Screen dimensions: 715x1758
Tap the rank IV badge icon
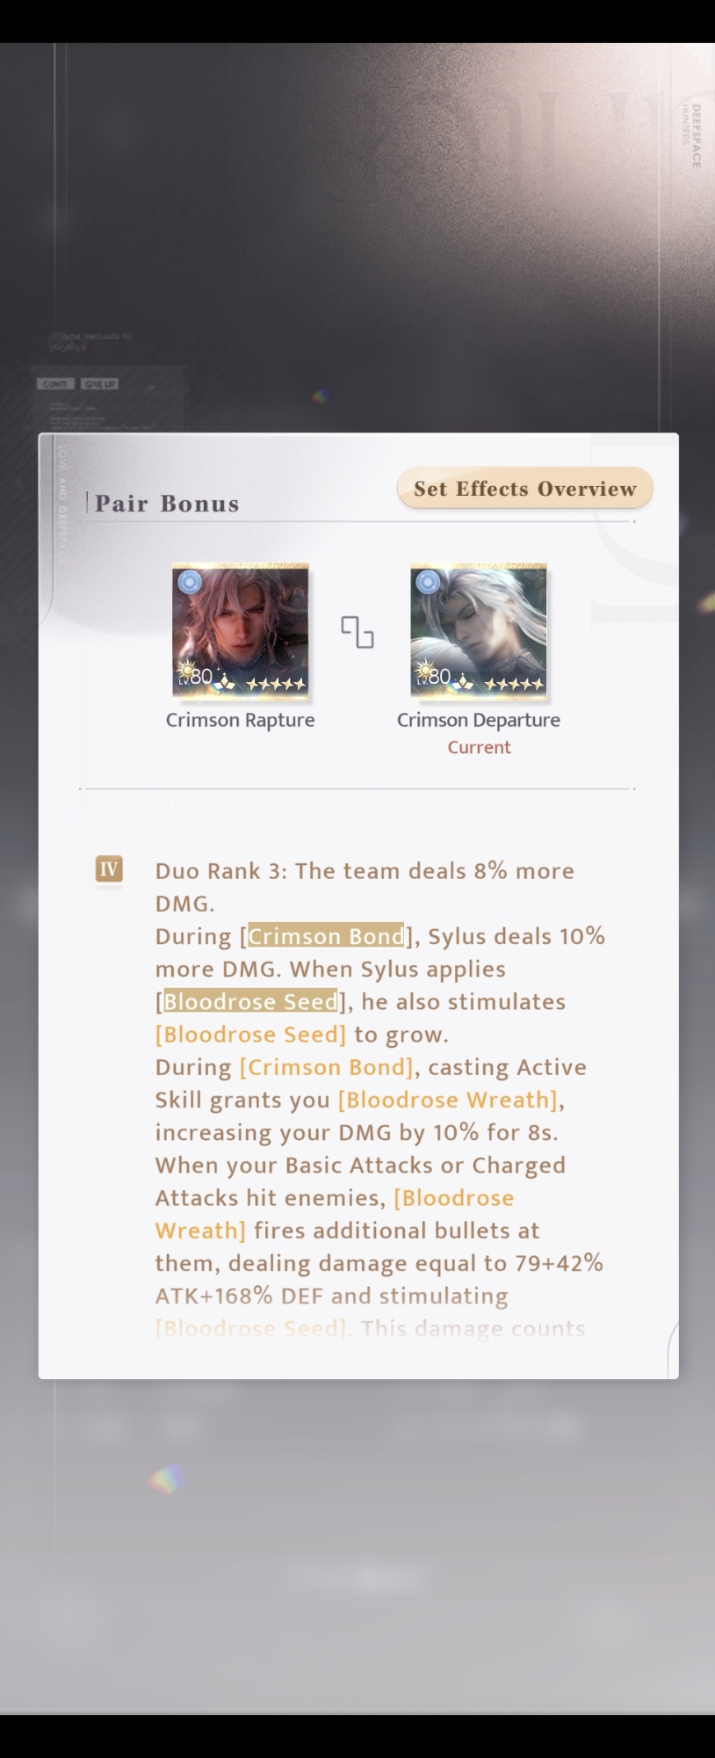coord(109,869)
